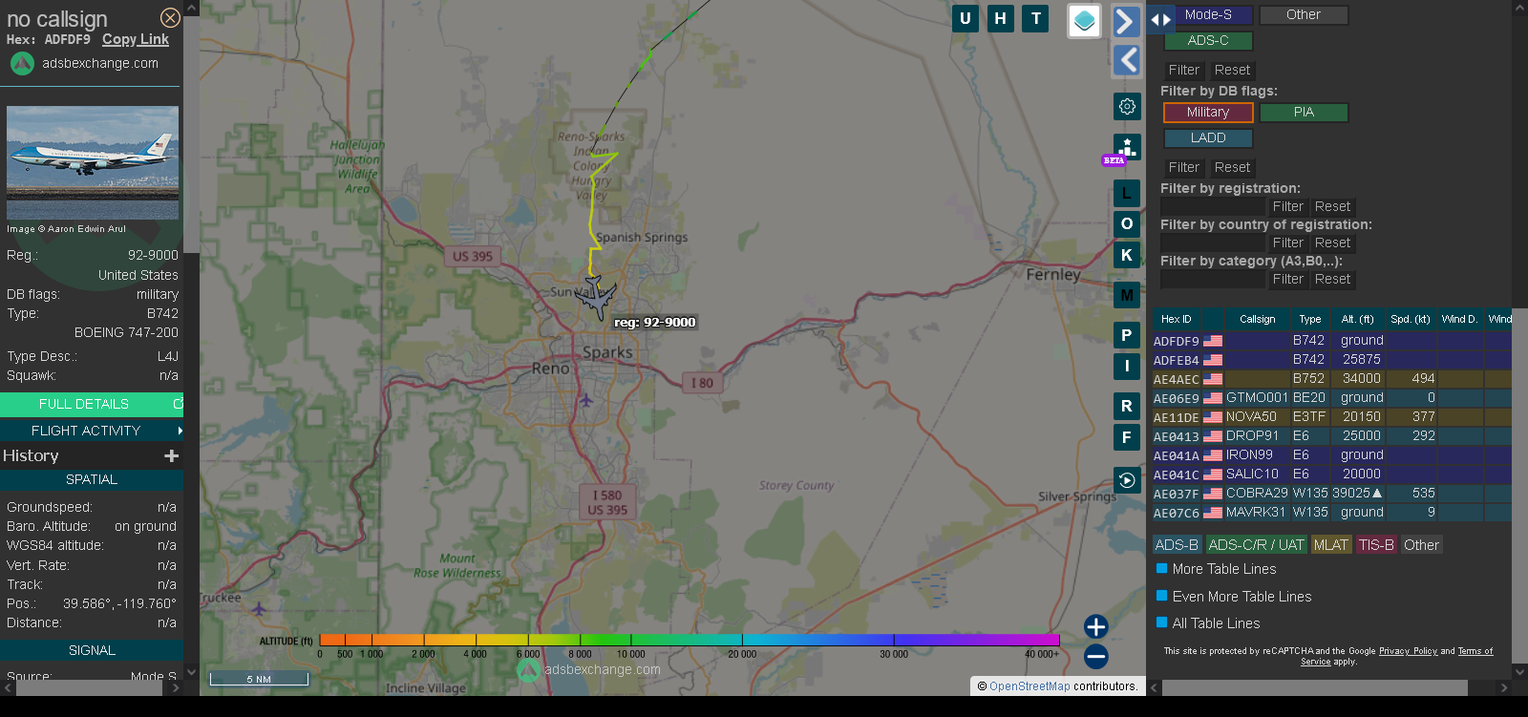Toggle the I map button
The height and width of the screenshot is (717, 1528).
point(1127,366)
